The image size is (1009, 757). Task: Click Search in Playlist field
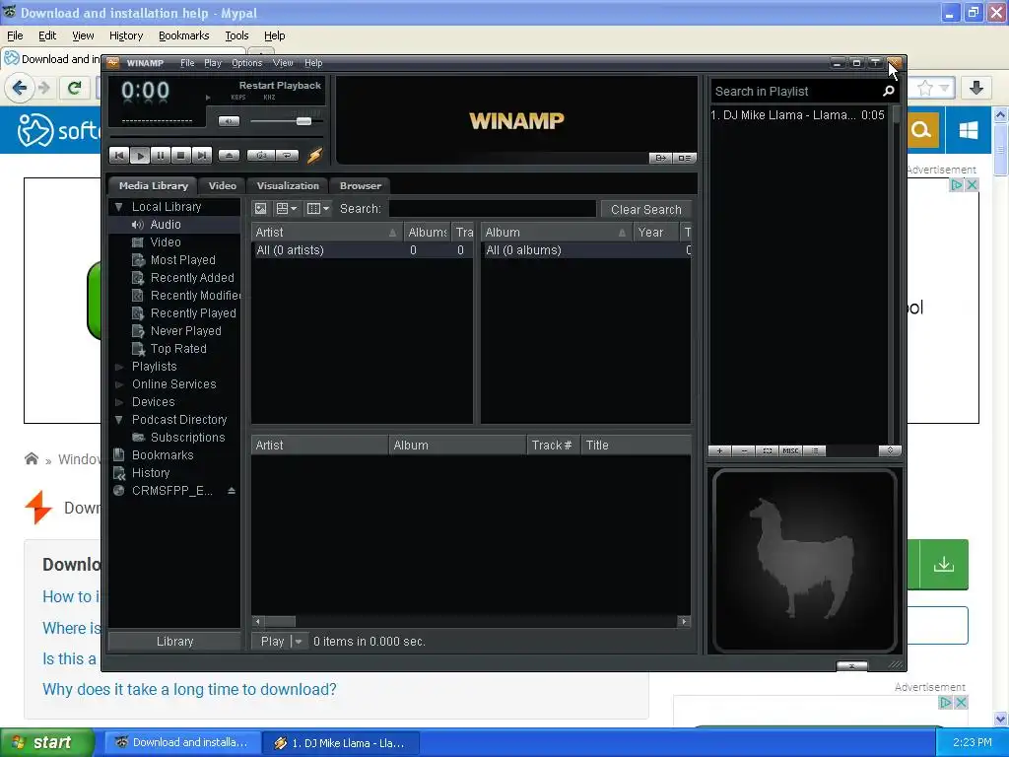pyautogui.click(x=795, y=92)
